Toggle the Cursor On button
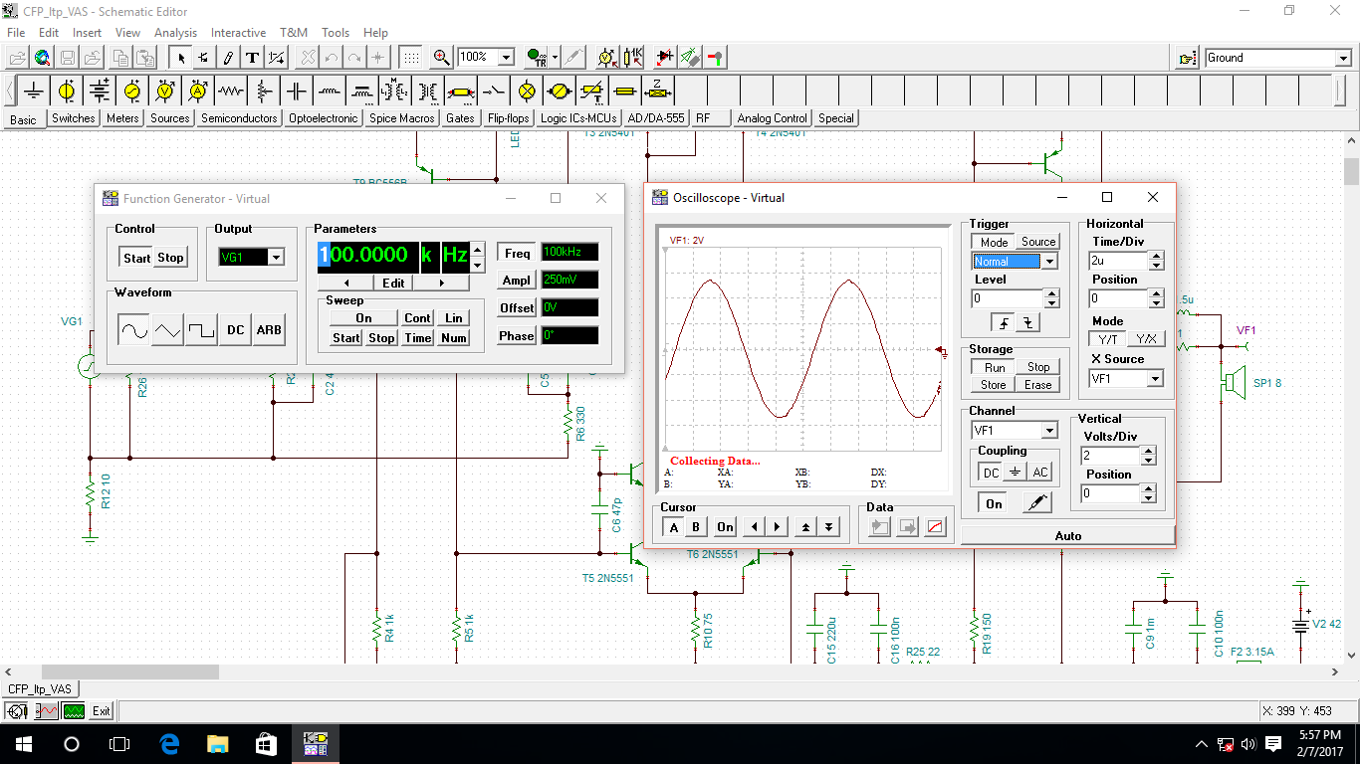Screen dimensions: 1360x764 coord(725,527)
